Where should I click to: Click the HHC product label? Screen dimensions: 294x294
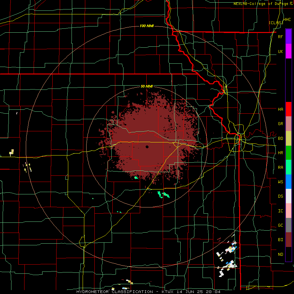[287, 20]
